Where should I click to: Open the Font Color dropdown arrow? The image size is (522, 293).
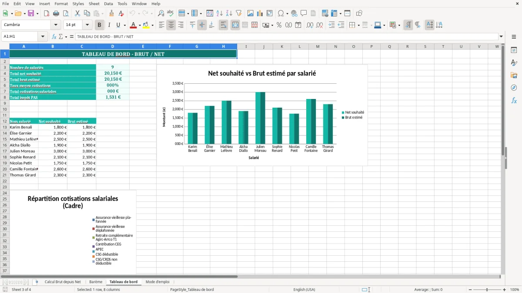point(139,25)
